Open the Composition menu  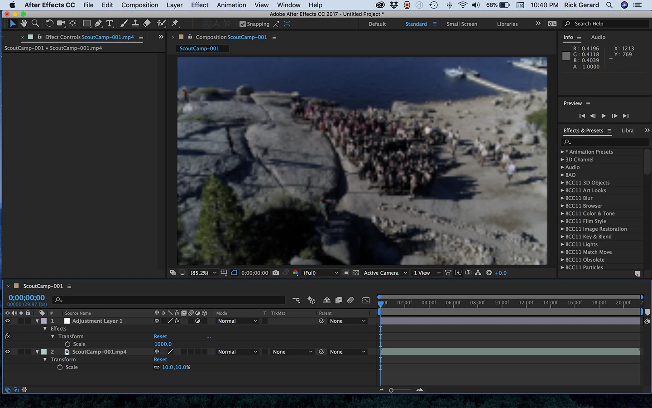(x=139, y=5)
